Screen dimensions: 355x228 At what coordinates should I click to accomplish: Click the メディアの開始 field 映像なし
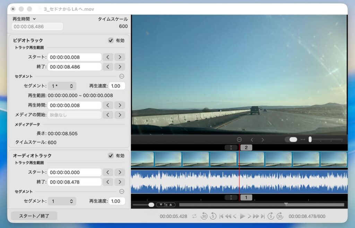(75, 115)
